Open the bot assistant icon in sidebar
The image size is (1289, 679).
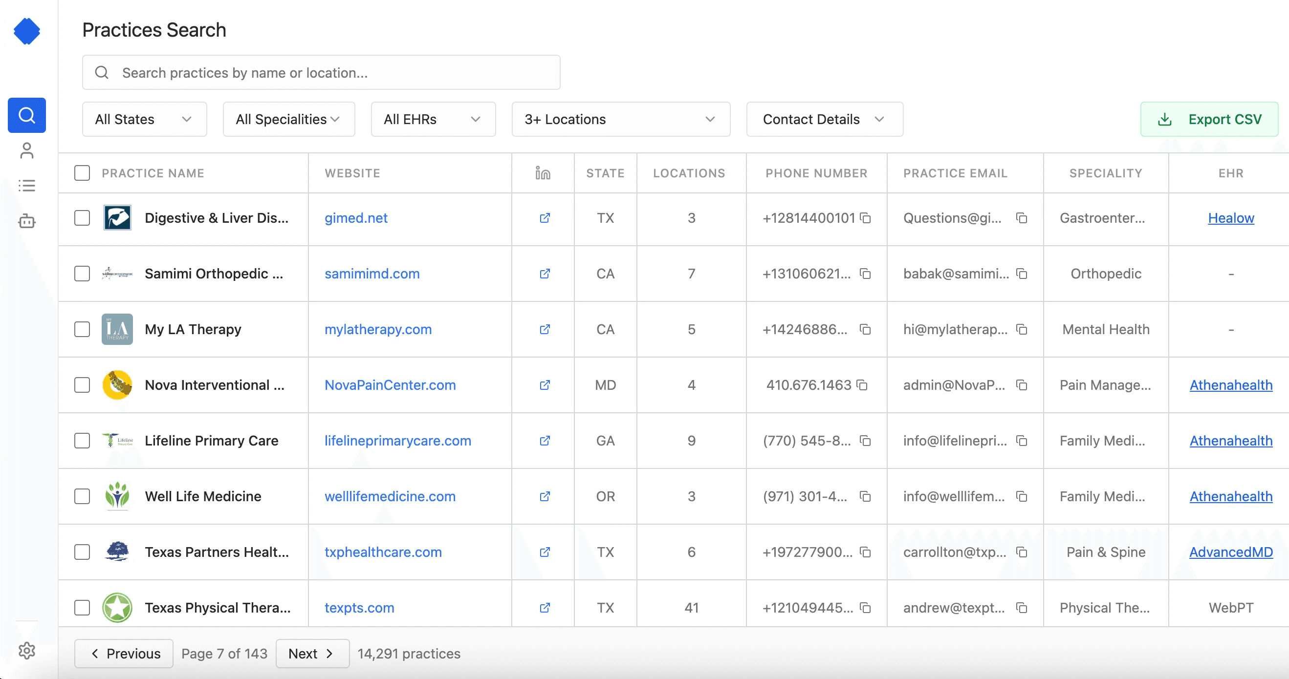pyautogui.click(x=26, y=221)
